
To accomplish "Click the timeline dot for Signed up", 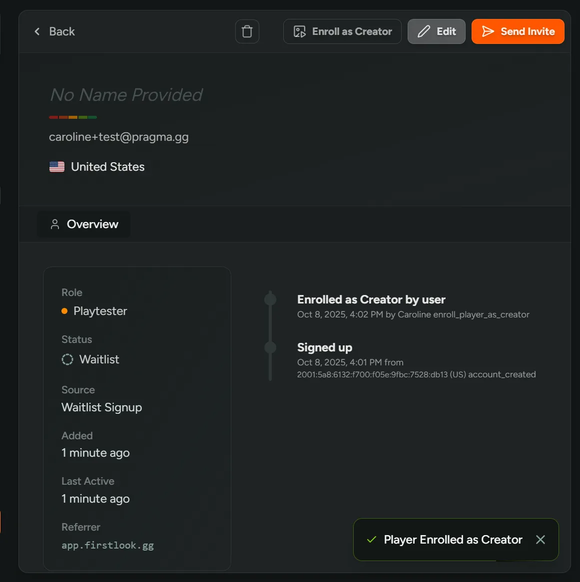I will point(270,346).
